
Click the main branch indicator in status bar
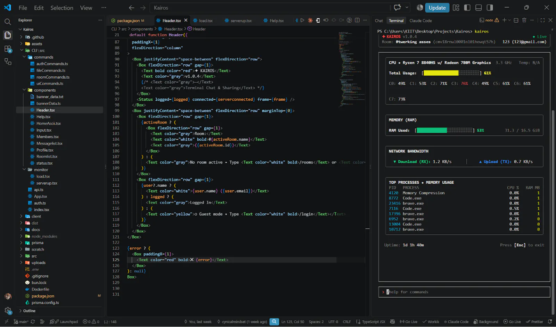pos(21,322)
